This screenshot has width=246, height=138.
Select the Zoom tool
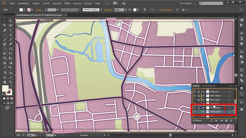(x=10, y=82)
